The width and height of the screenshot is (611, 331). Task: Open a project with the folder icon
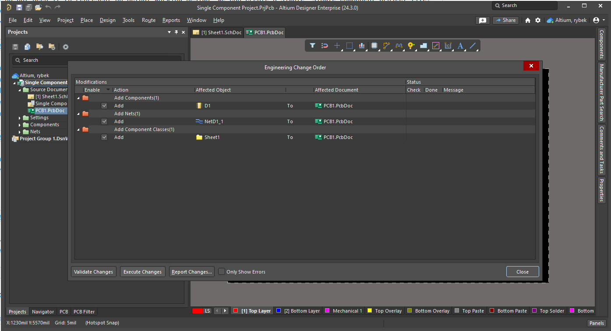(38, 7)
